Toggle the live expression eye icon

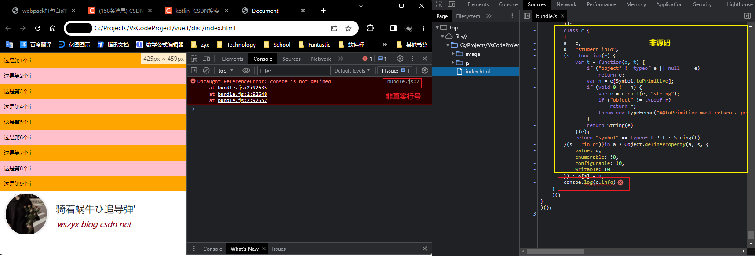tap(246, 70)
